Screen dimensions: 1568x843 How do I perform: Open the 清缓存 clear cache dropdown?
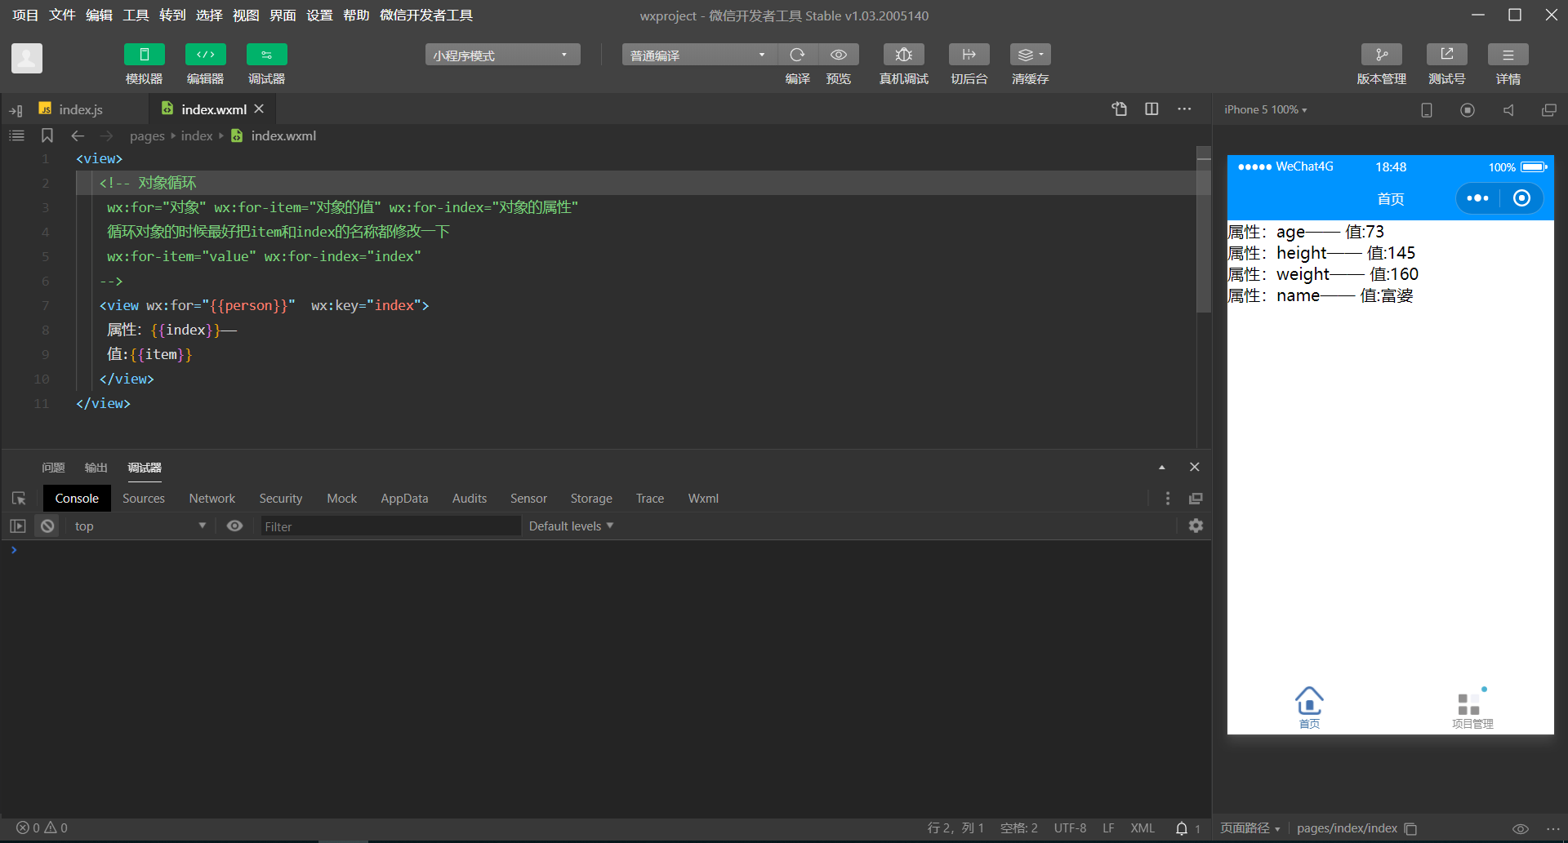coord(1030,55)
